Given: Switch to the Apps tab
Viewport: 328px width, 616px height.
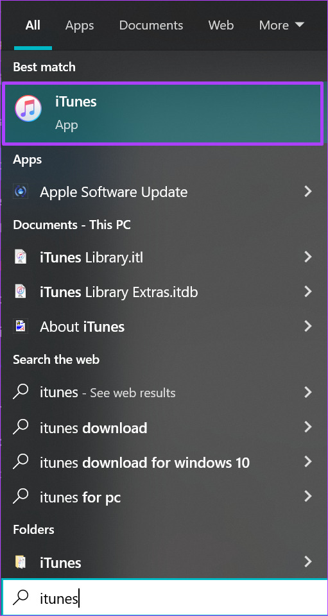Looking at the screenshot, I should pyautogui.click(x=80, y=26).
